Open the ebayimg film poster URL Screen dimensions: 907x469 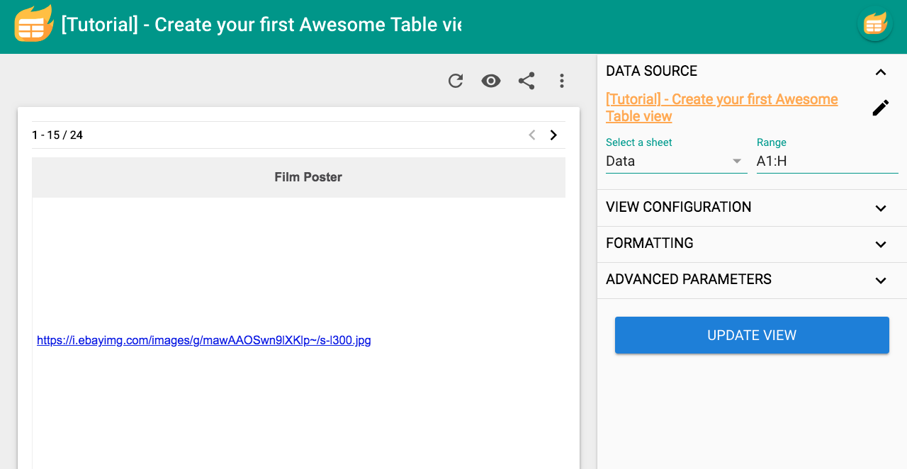coord(204,340)
